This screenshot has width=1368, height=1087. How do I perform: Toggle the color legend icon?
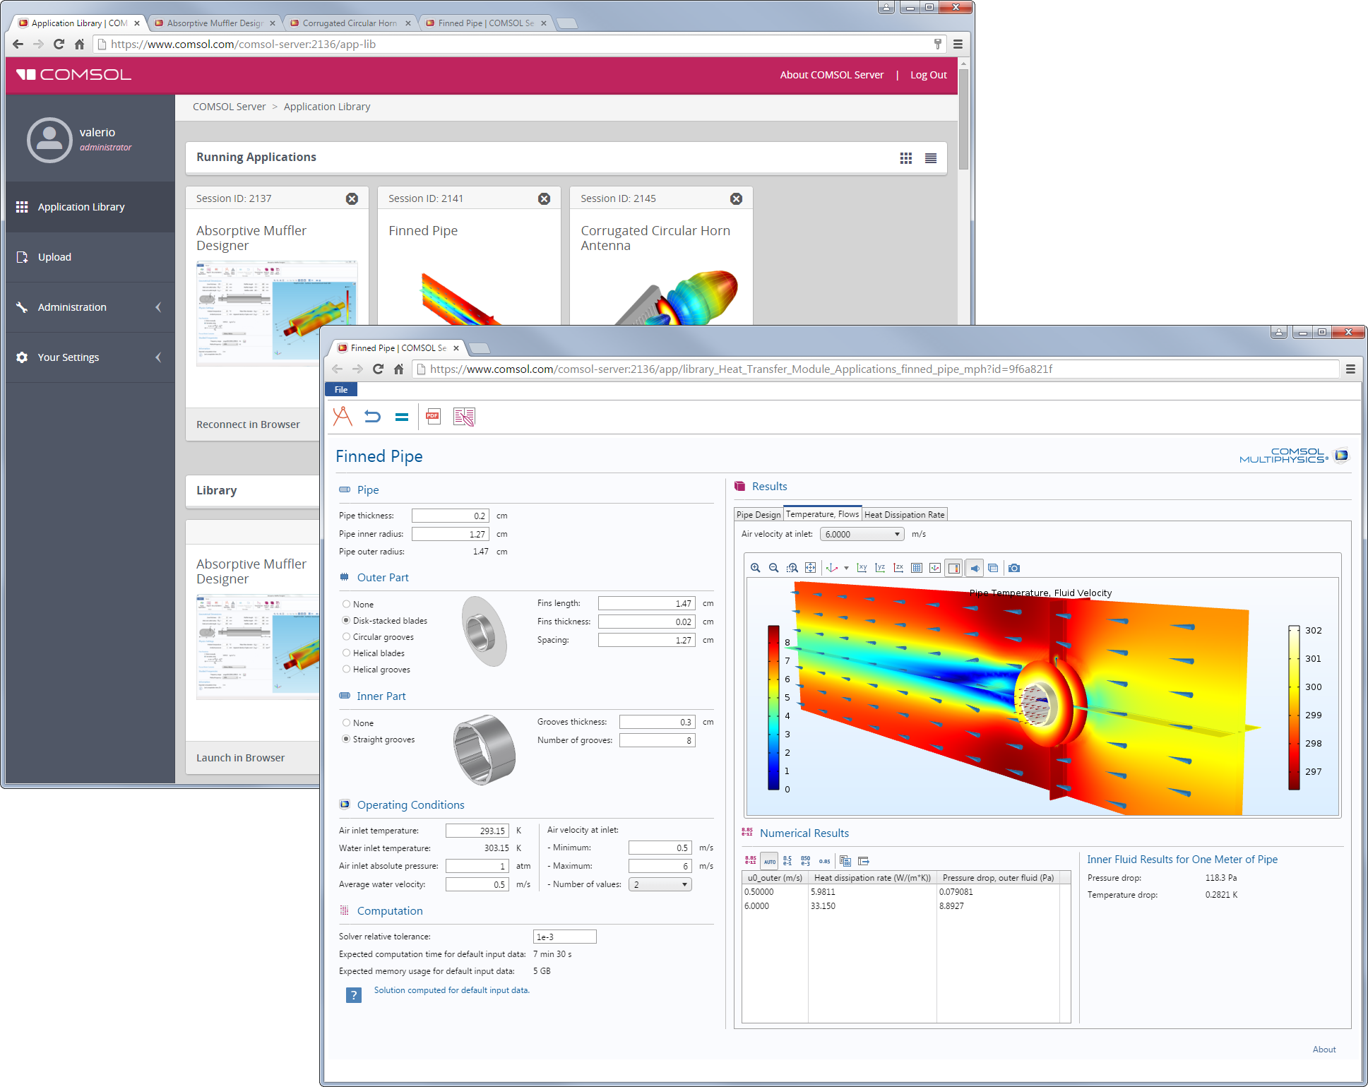click(954, 568)
